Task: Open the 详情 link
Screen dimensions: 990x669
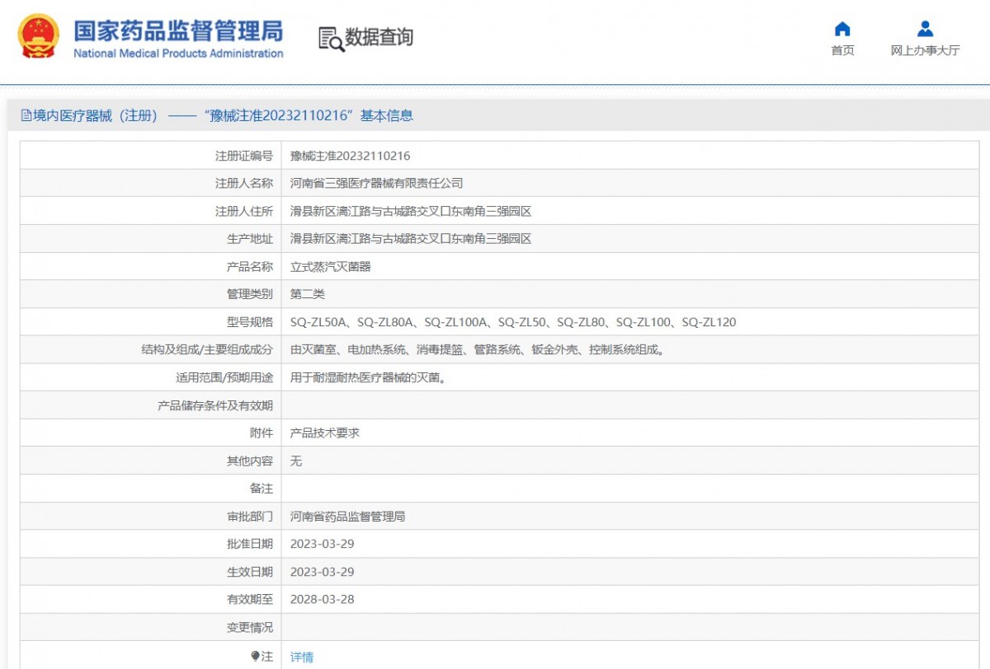Action: (302, 657)
